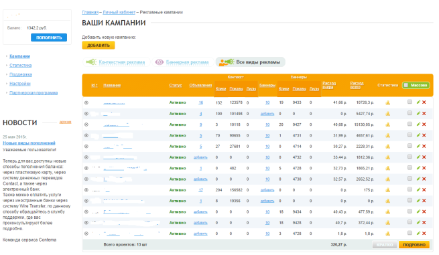This screenshot has height=255, width=439.
Task: Sort table by Расход всего column
Action: (x=357, y=85)
